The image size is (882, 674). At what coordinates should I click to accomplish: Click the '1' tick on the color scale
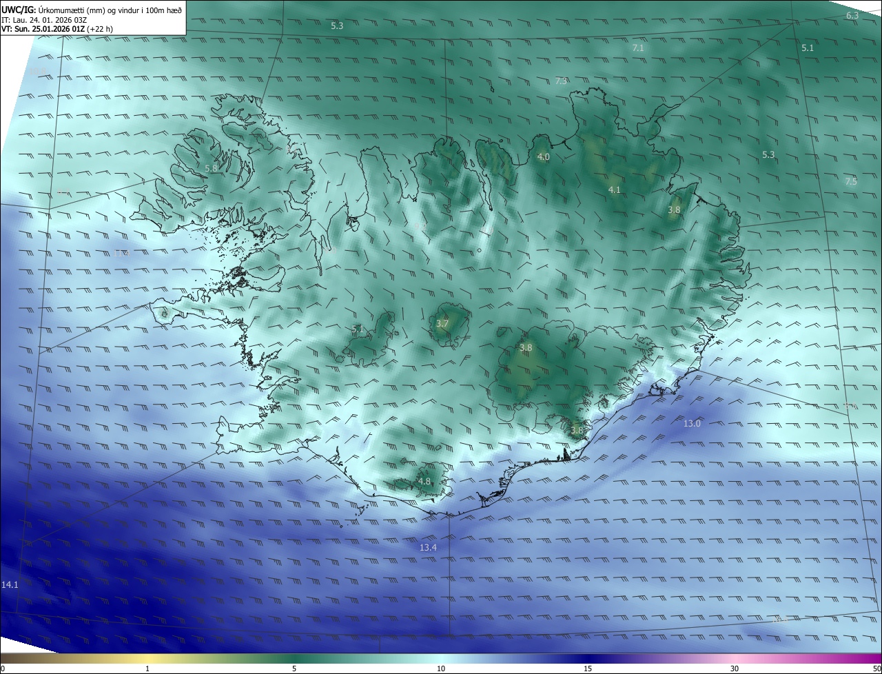(147, 668)
